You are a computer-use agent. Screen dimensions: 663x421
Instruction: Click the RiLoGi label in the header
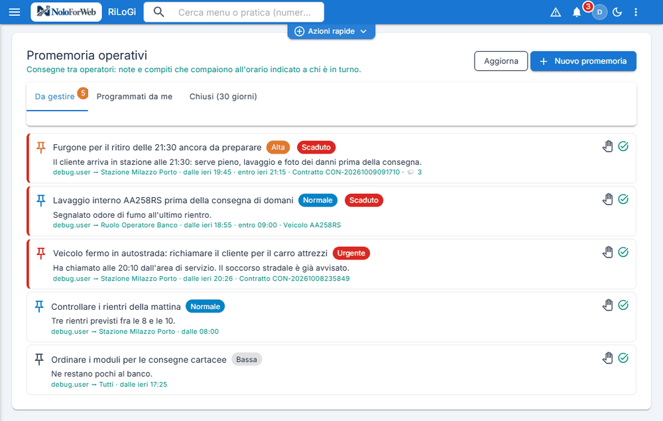[122, 12]
